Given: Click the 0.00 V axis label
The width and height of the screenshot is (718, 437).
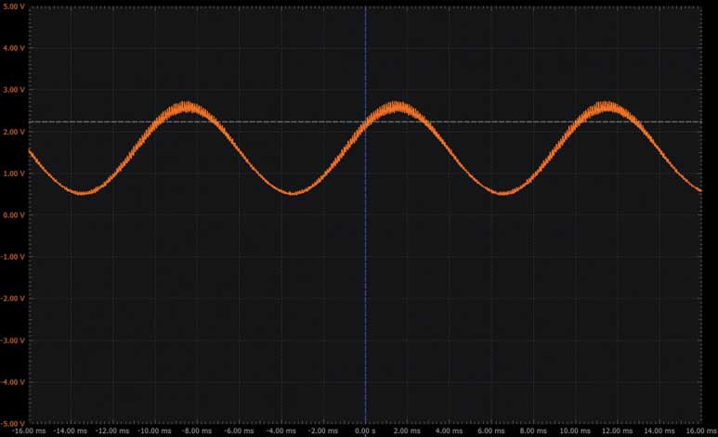Looking at the screenshot, I should click(x=14, y=215).
